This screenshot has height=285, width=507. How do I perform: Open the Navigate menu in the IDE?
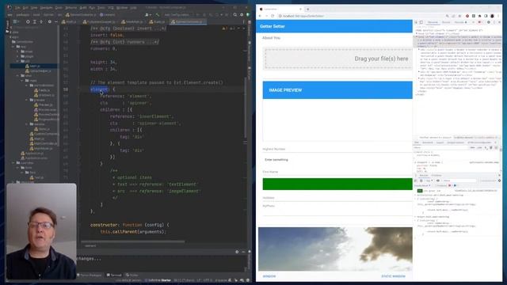(46, 7)
